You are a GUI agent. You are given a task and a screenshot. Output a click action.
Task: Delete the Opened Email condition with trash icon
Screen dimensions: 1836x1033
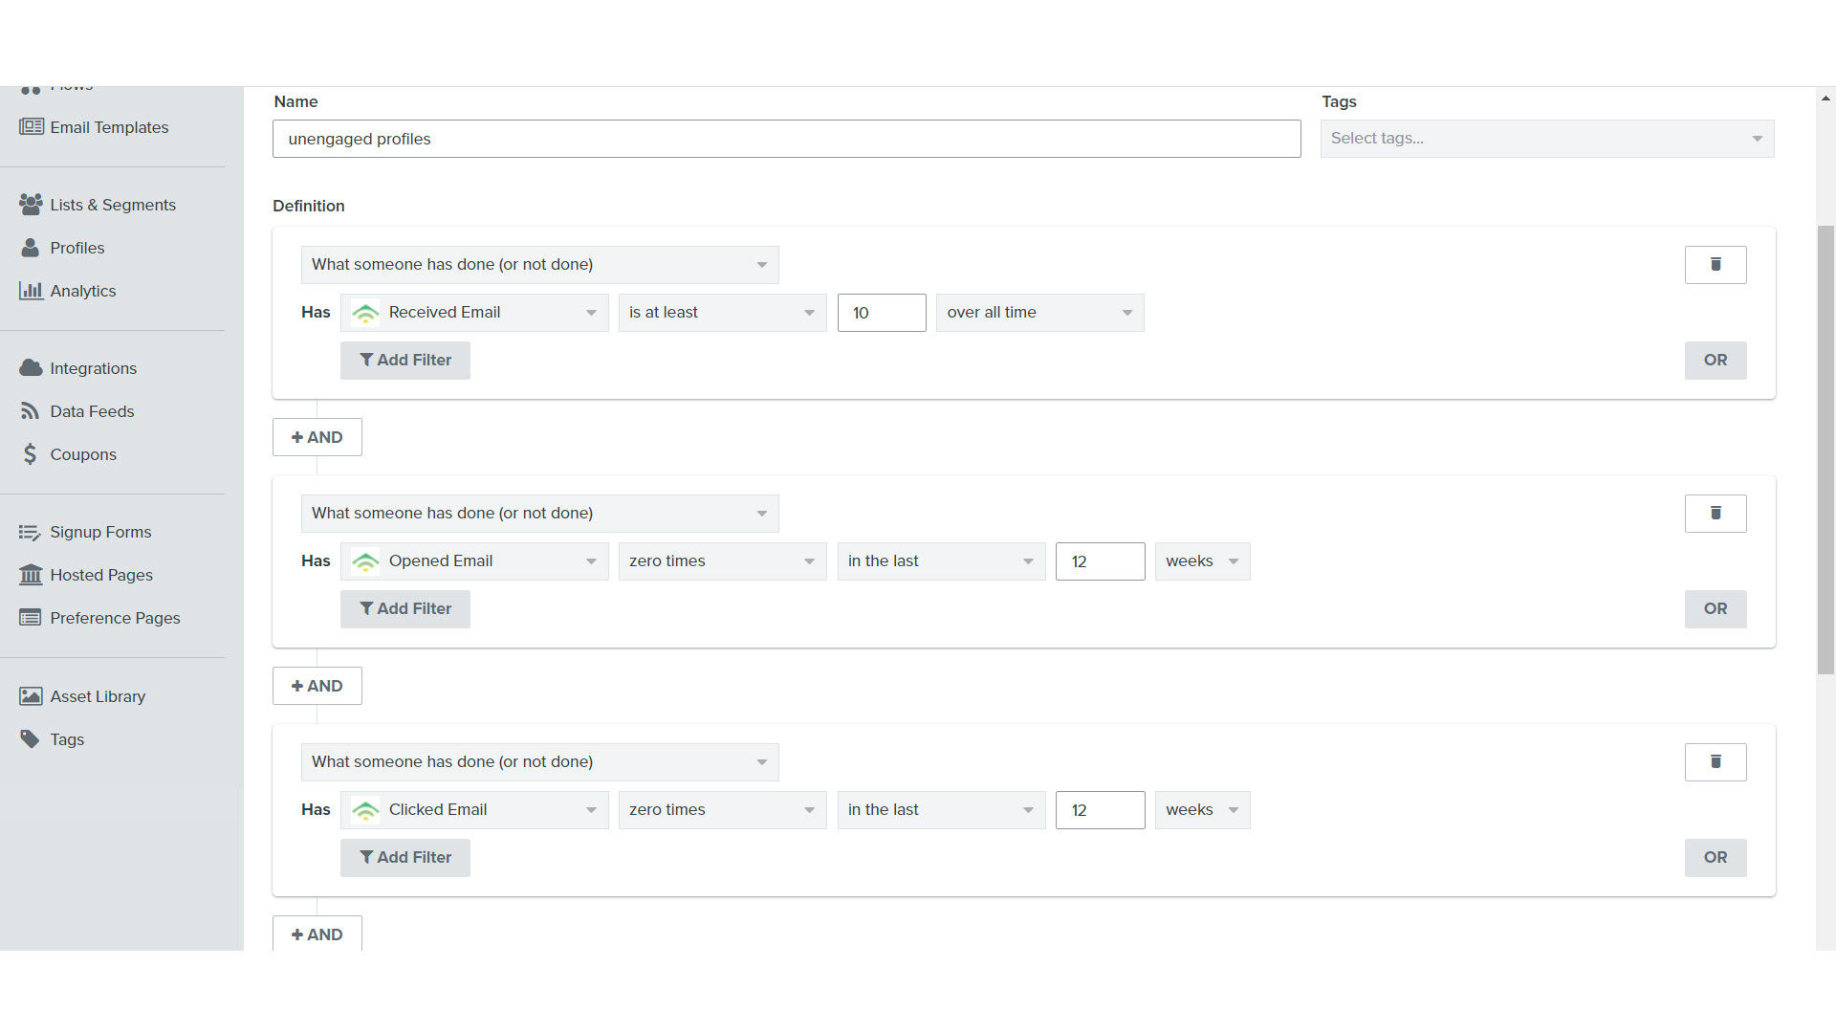tap(1716, 514)
